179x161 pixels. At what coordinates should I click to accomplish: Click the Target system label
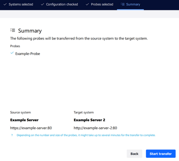click(x=84, y=112)
